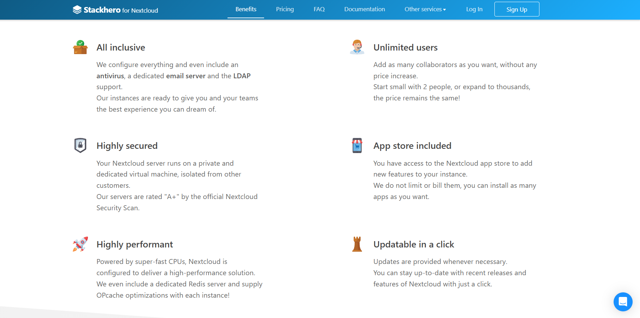Click the Unlimited users heading
Viewport: 640px width, 318px height.
(405, 47)
